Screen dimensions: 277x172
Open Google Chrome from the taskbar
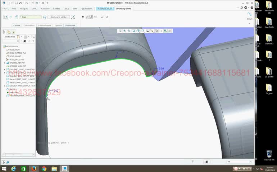point(44,169)
